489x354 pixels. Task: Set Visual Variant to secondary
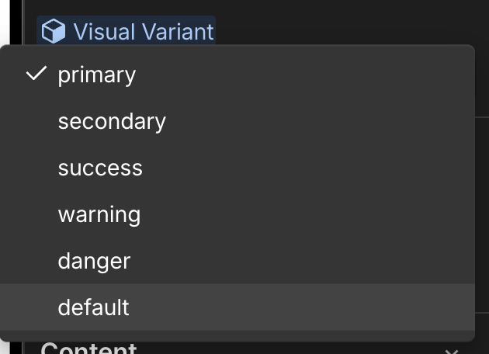tap(112, 121)
